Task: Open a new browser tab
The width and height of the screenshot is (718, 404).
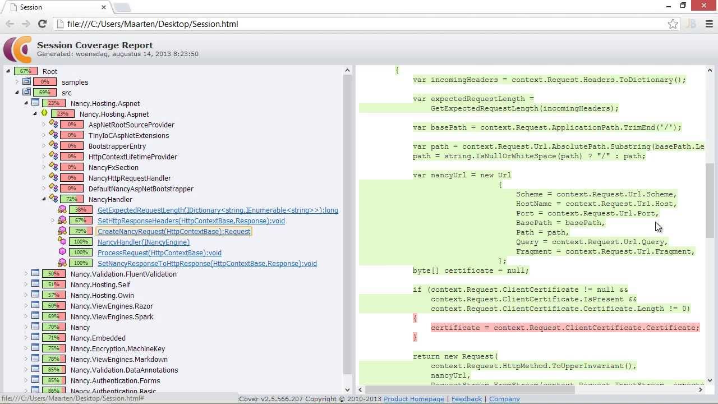Action: 122,7
